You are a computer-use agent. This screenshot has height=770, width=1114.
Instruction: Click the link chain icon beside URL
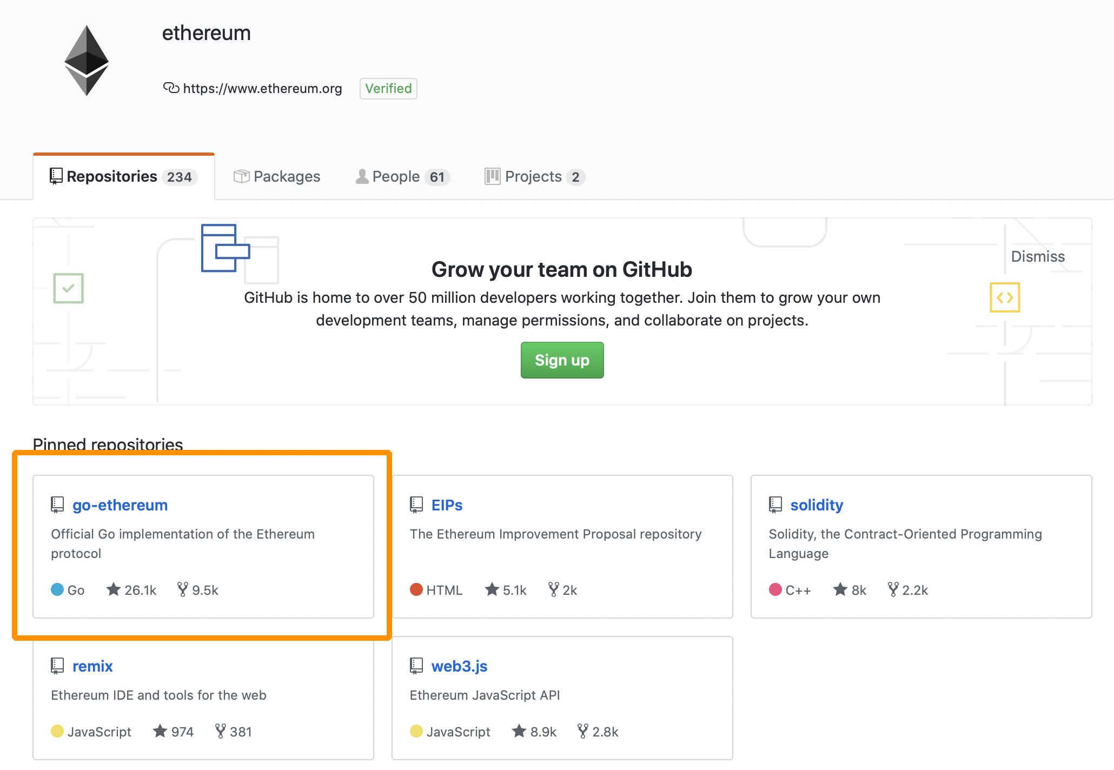pos(171,88)
